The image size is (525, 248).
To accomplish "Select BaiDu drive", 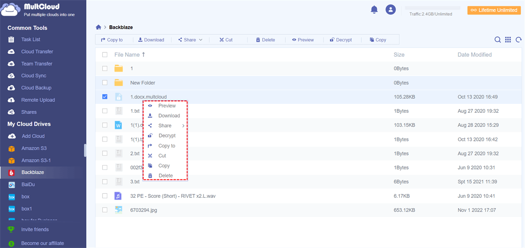I will [x=28, y=185].
